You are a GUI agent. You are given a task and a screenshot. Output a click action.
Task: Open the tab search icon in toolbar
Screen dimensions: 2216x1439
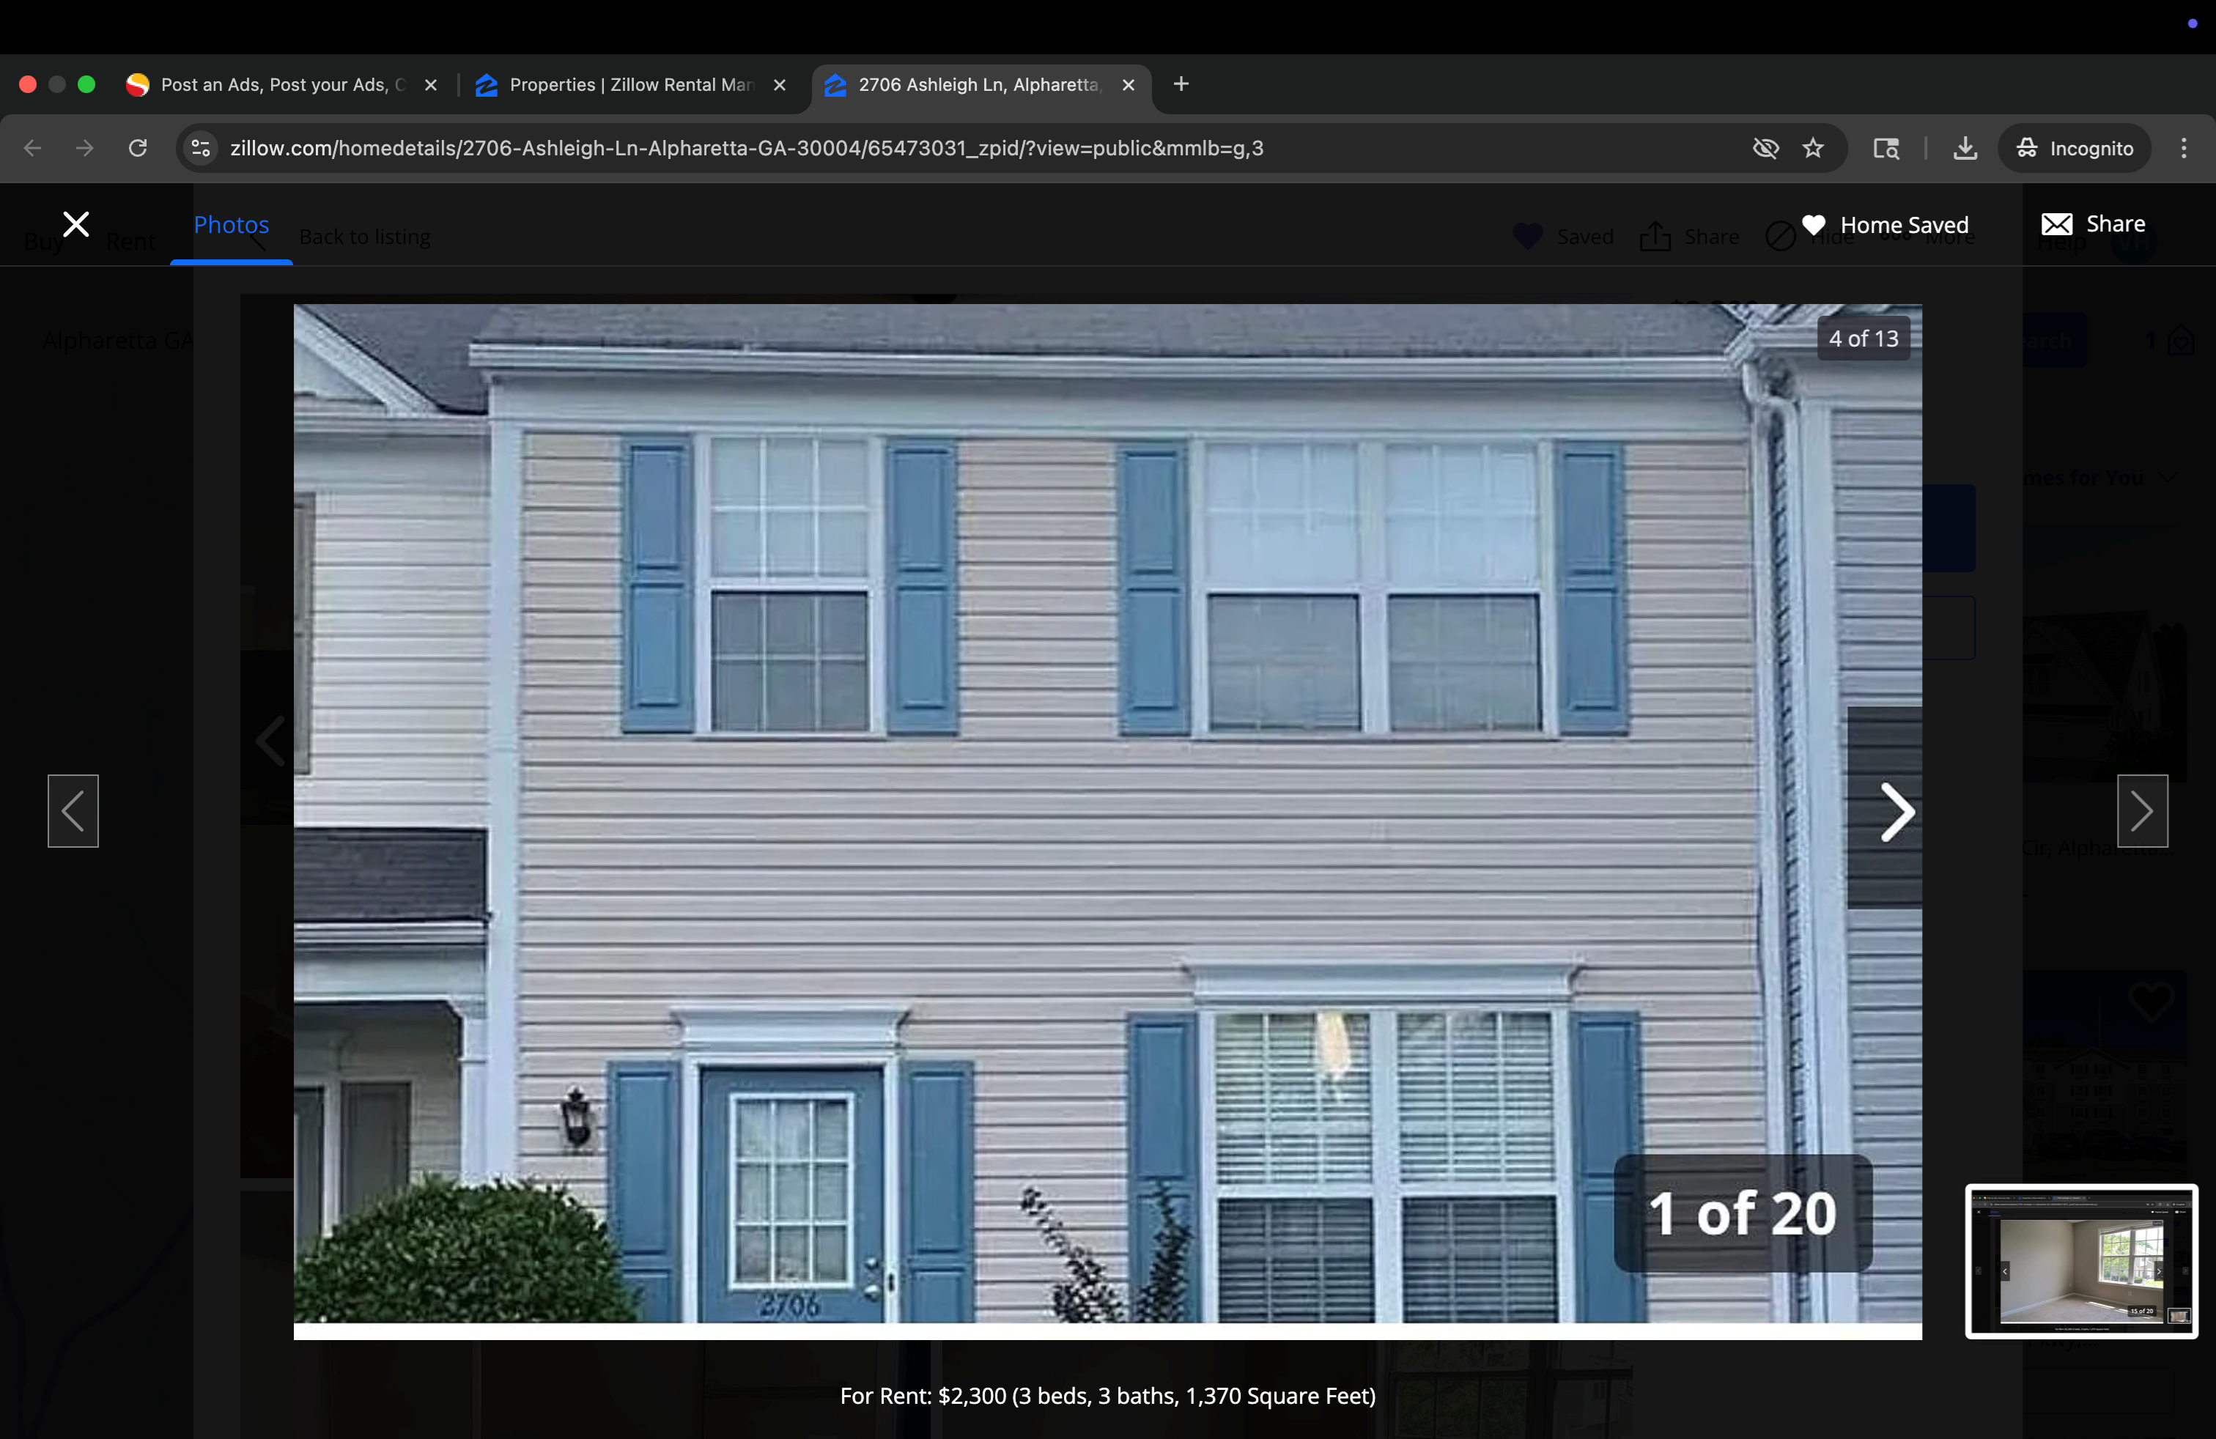pyautogui.click(x=1886, y=148)
